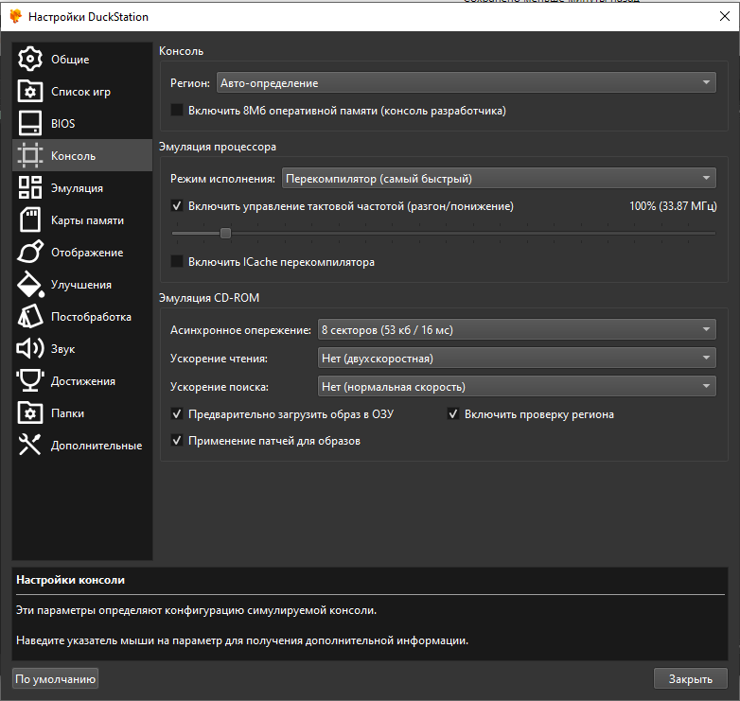Open the Режим исполнения dropdown
Screen dimensions: 740x701
(499, 178)
